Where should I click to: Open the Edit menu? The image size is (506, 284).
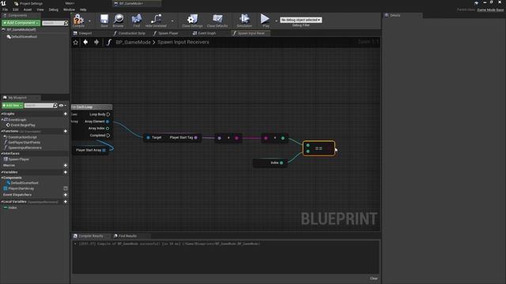point(16,9)
